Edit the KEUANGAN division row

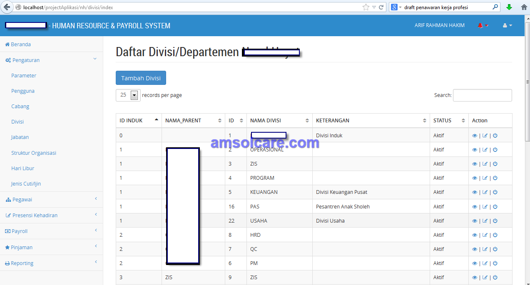pos(485,192)
